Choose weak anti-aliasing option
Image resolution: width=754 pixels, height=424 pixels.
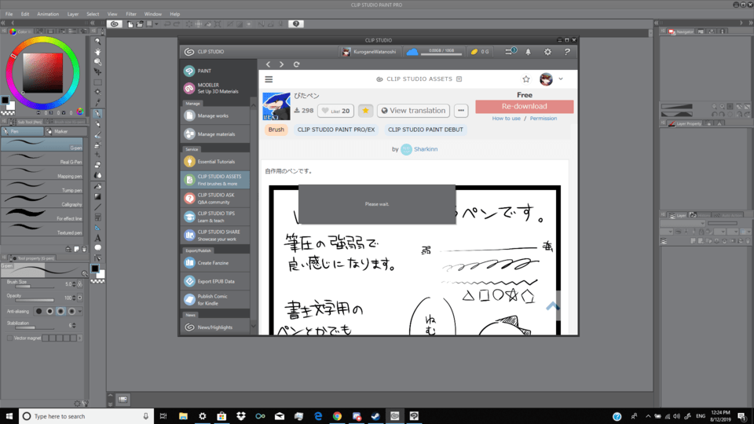click(49, 312)
